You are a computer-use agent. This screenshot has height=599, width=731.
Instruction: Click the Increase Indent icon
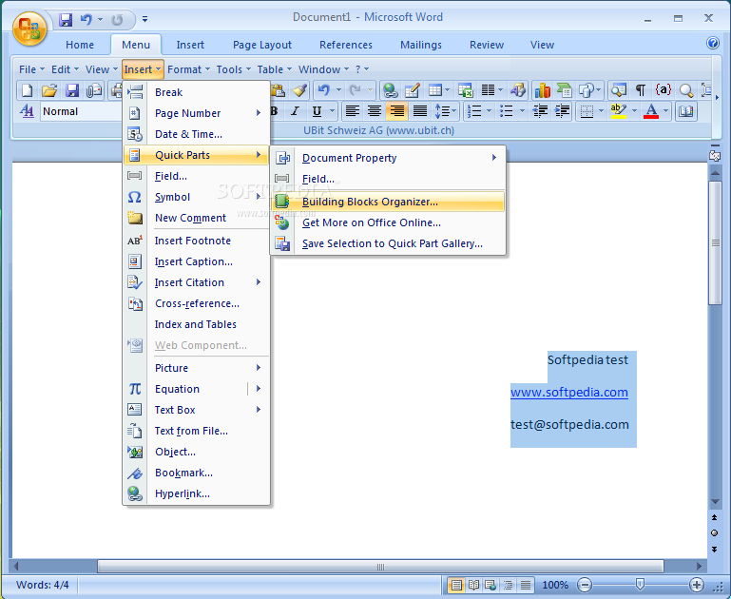563,111
